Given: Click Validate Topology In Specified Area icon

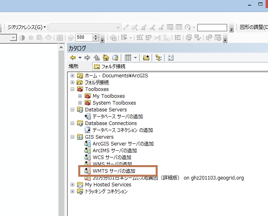Looking at the screenshot, I should 189,38.
